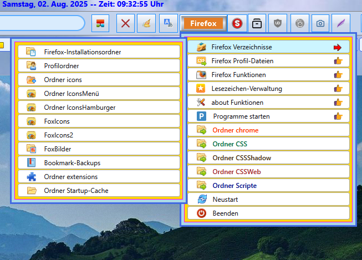
Task: Click the red X toolbar icon
Action: 126,24
